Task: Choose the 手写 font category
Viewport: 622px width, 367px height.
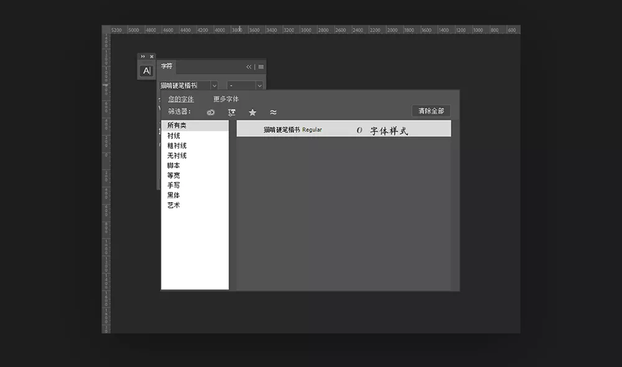Action: pyautogui.click(x=174, y=185)
